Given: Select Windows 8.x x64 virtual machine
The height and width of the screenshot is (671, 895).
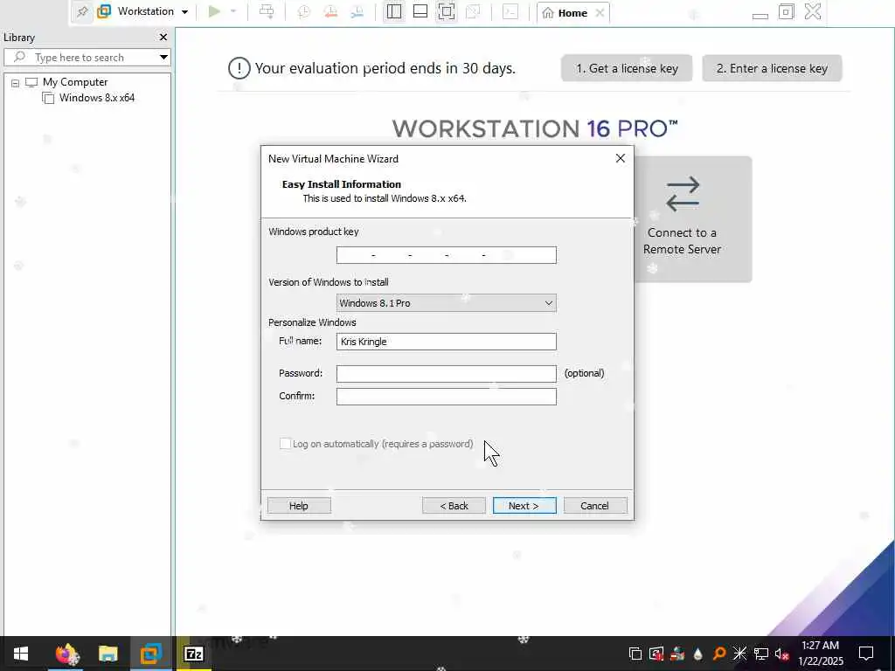Looking at the screenshot, I should [x=96, y=98].
